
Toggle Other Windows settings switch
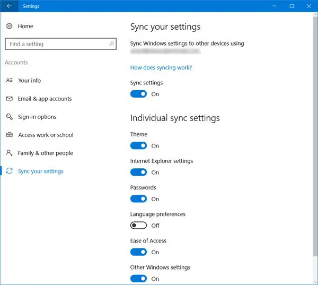pyautogui.click(x=138, y=279)
